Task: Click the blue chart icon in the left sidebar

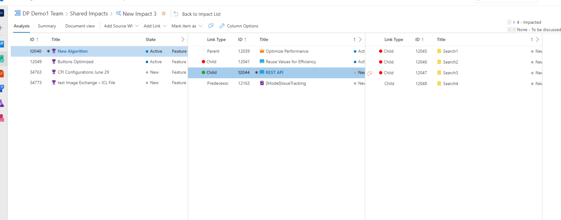Action: [x=3, y=44]
